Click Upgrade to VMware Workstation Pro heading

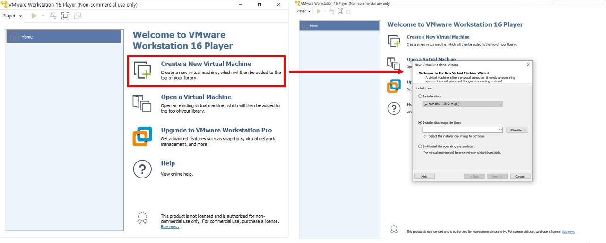coord(216,130)
